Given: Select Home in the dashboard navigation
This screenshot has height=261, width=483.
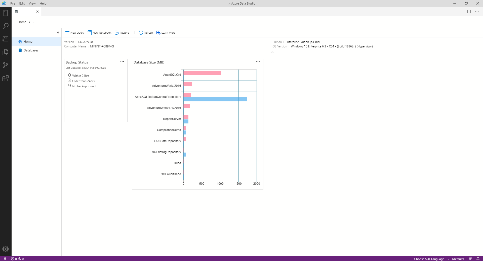Looking at the screenshot, I should pyautogui.click(x=36, y=41).
